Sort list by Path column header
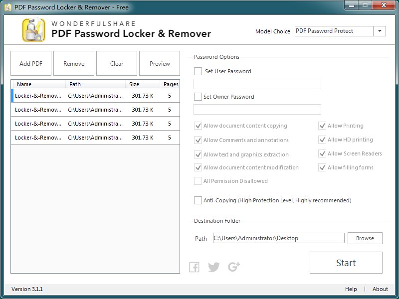399x299 pixels. 95,84
